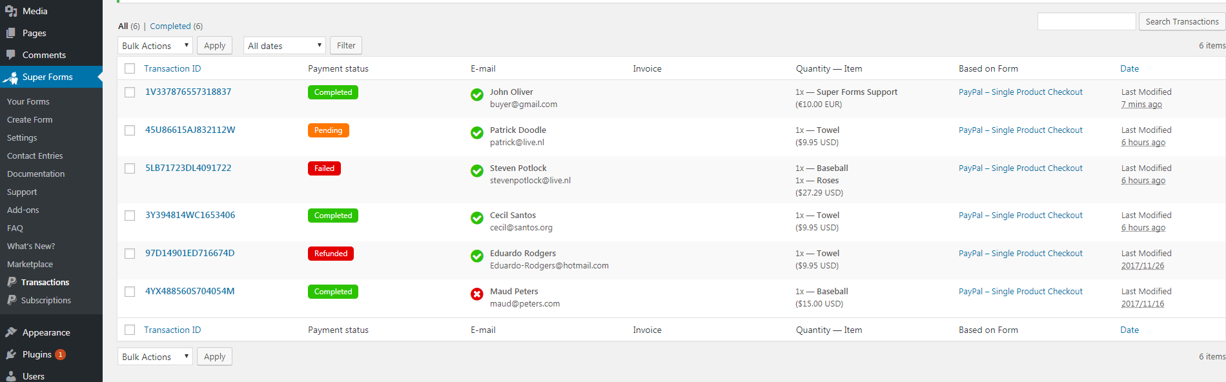Click the Super Forms menu icon

(11, 77)
